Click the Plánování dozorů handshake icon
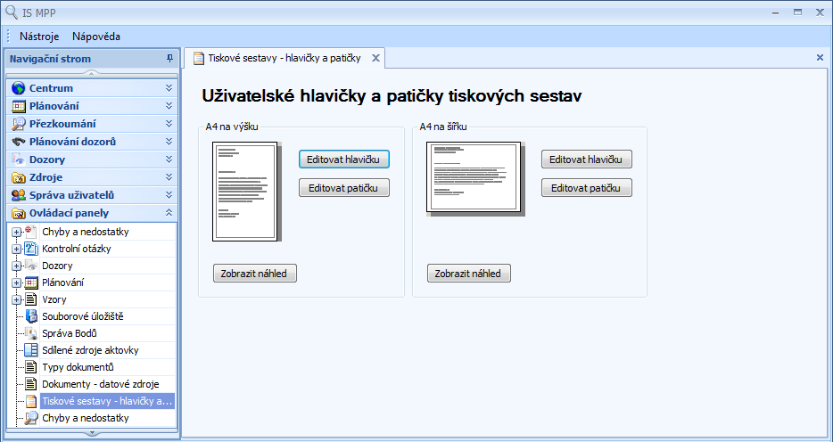This screenshot has width=833, height=442. point(19,142)
